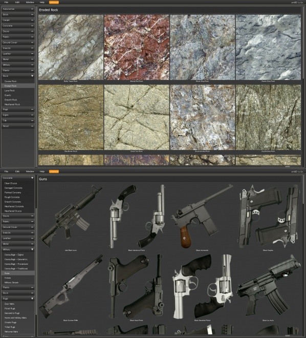The image size is (306, 338).
Task: Select the Knives subcategory
Action: 18,278
